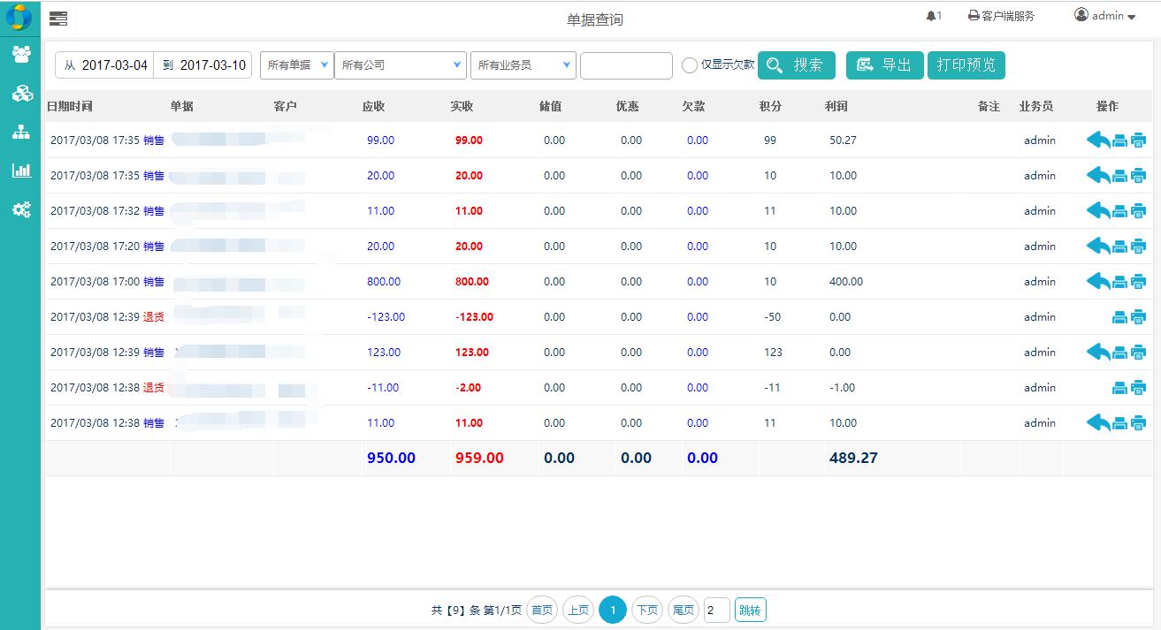
Task: Click the 489.27 total profit
Action: tap(853, 458)
